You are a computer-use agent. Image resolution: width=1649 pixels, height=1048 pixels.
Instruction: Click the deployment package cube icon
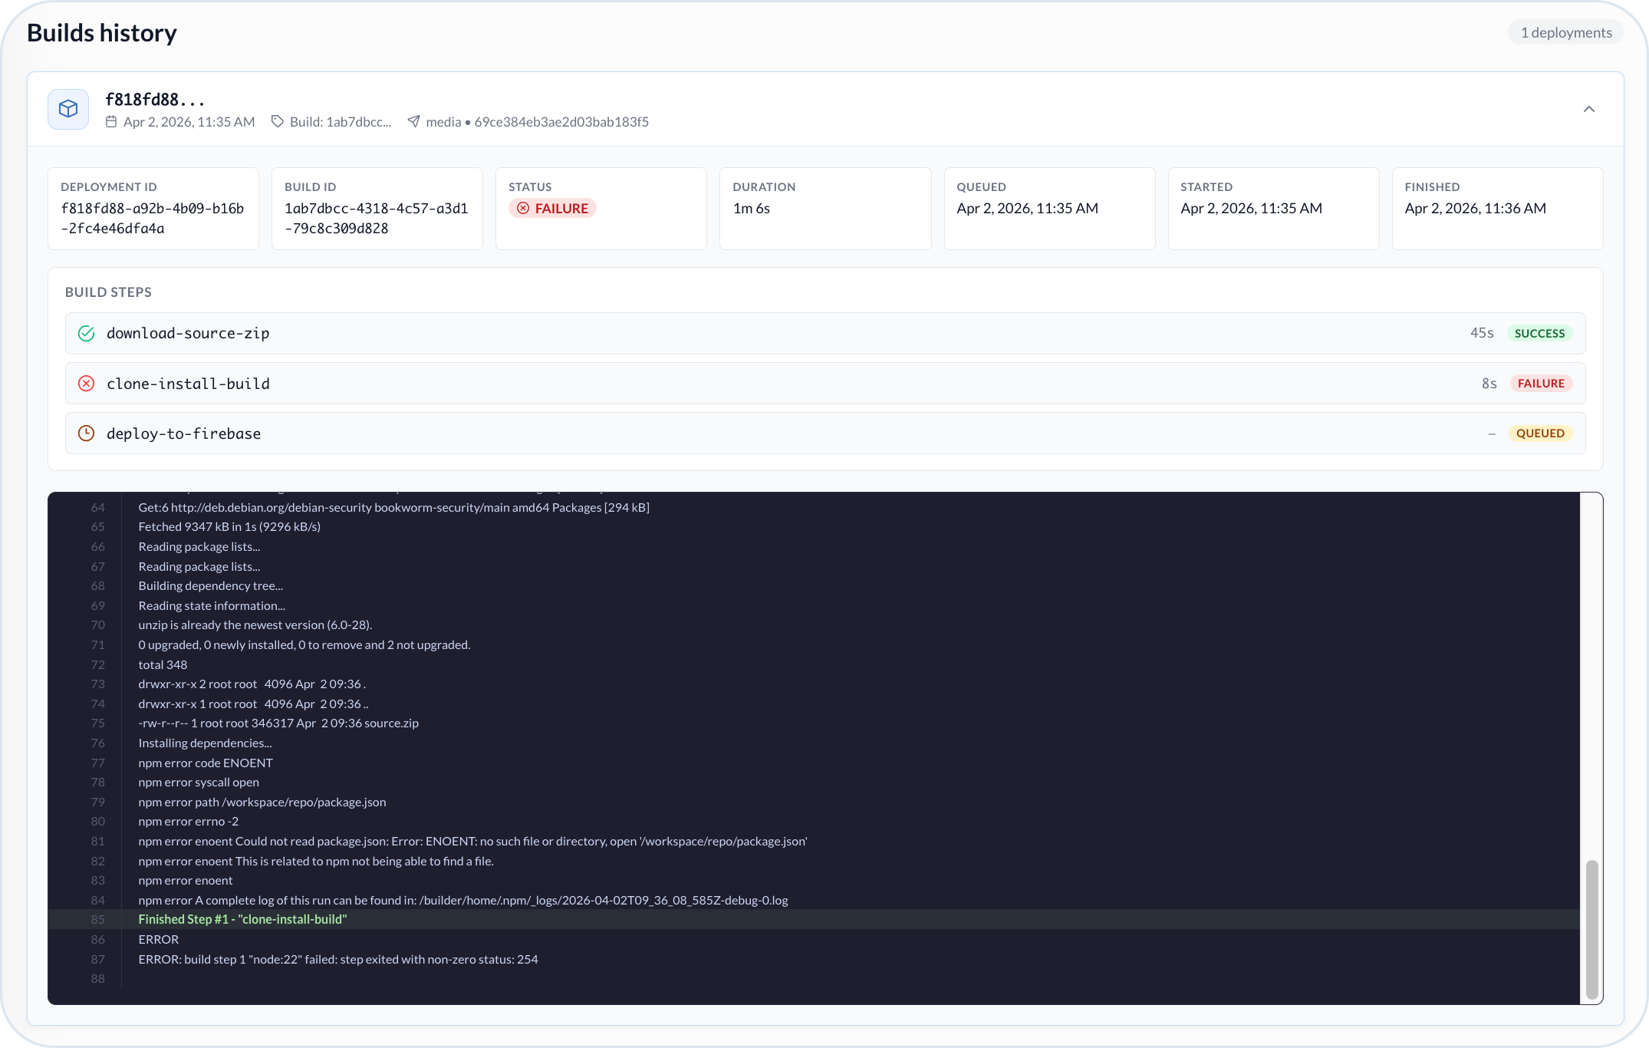(x=68, y=109)
